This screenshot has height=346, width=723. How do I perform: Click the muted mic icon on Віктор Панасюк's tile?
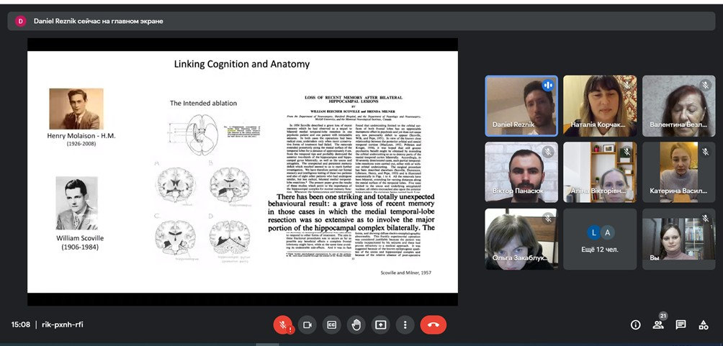pos(548,152)
